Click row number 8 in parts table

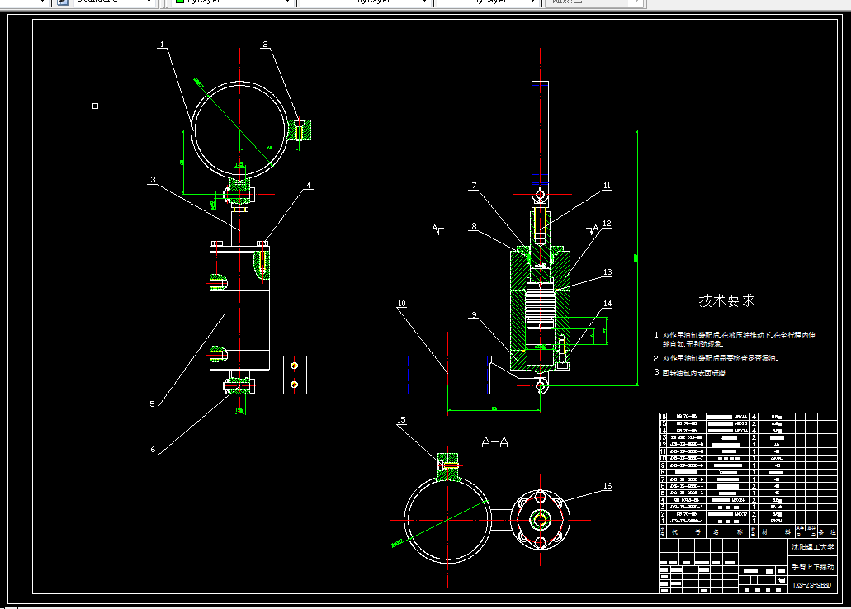click(x=663, y=472)
